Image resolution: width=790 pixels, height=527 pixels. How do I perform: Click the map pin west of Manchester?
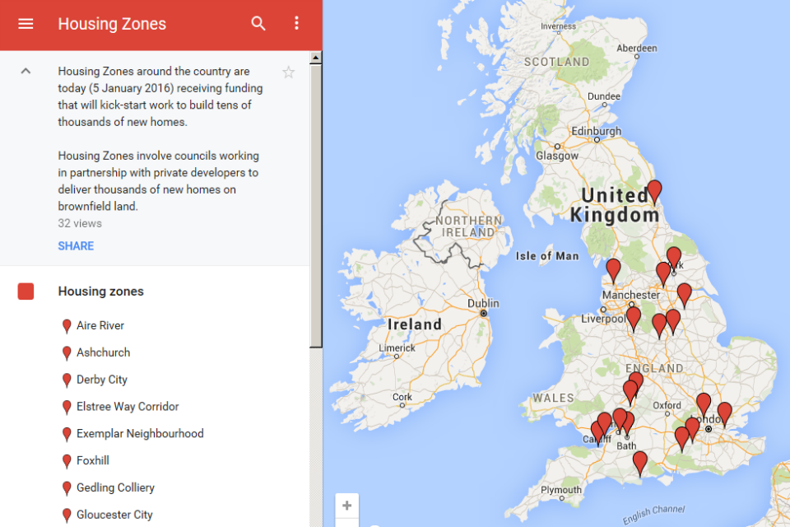[x=613, y=269]
